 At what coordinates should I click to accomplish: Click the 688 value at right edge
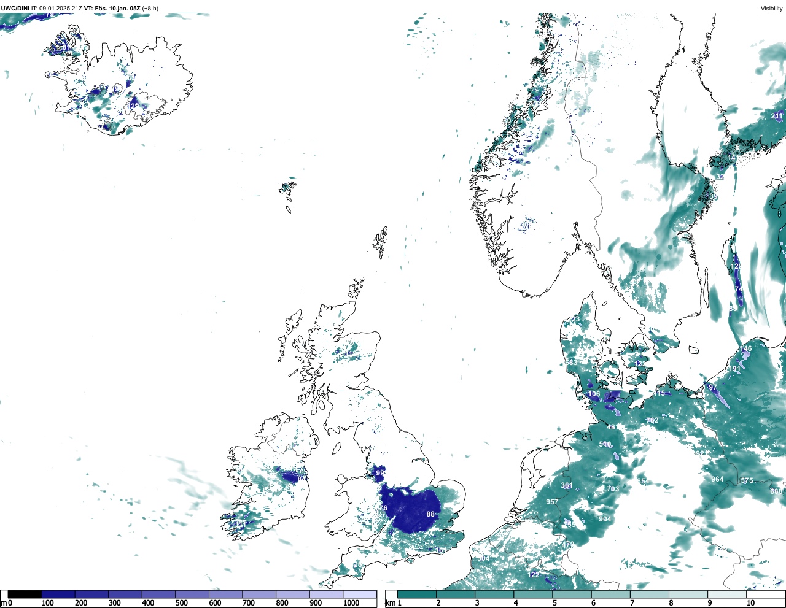(x=776, y=491)
